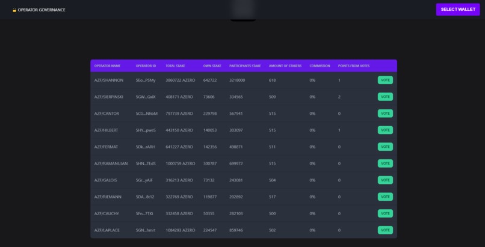Click operator ID 5GW...GxiX
Screen dimensions: 485x247
146,97
